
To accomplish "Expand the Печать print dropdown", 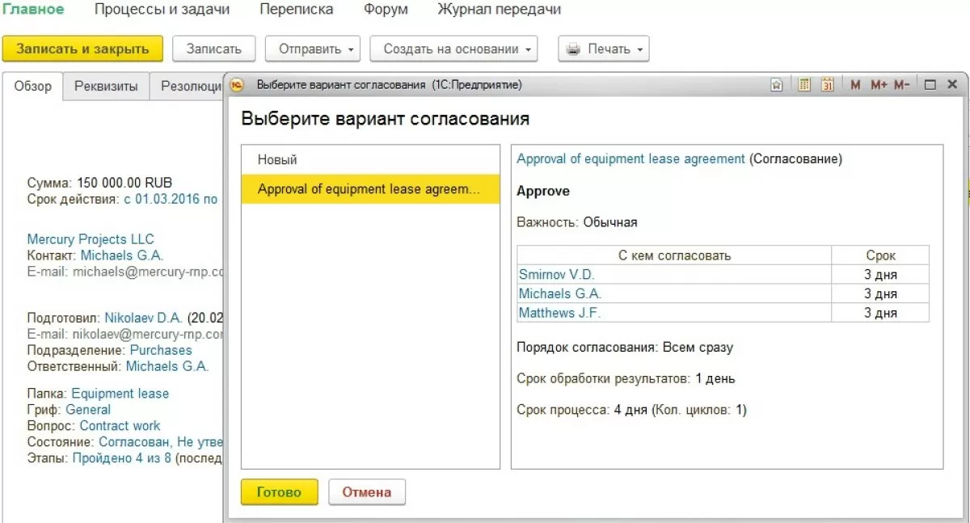I will click(x=603, y=49).
